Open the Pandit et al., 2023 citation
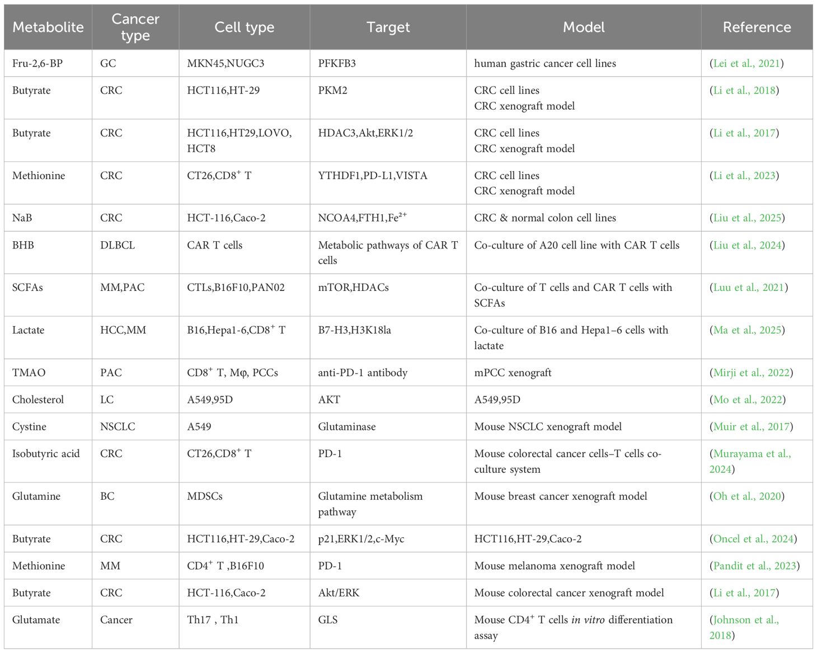The width and height of the screenshot is (817, 653). [x=754, y=566]
